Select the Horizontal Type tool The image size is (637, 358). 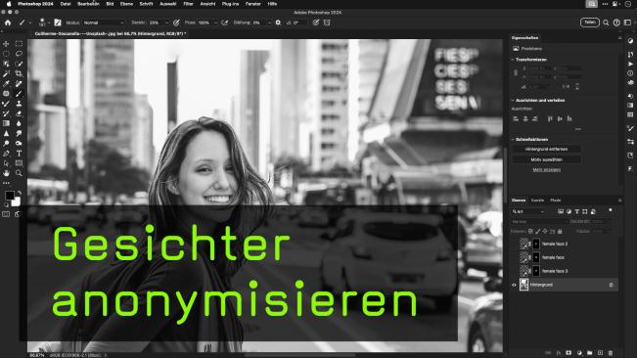tap(19, 153)
